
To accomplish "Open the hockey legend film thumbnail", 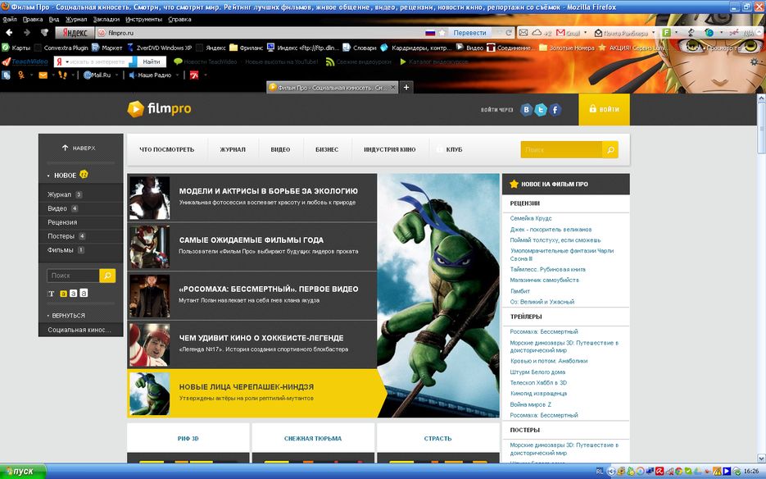I will click(149, 344).
